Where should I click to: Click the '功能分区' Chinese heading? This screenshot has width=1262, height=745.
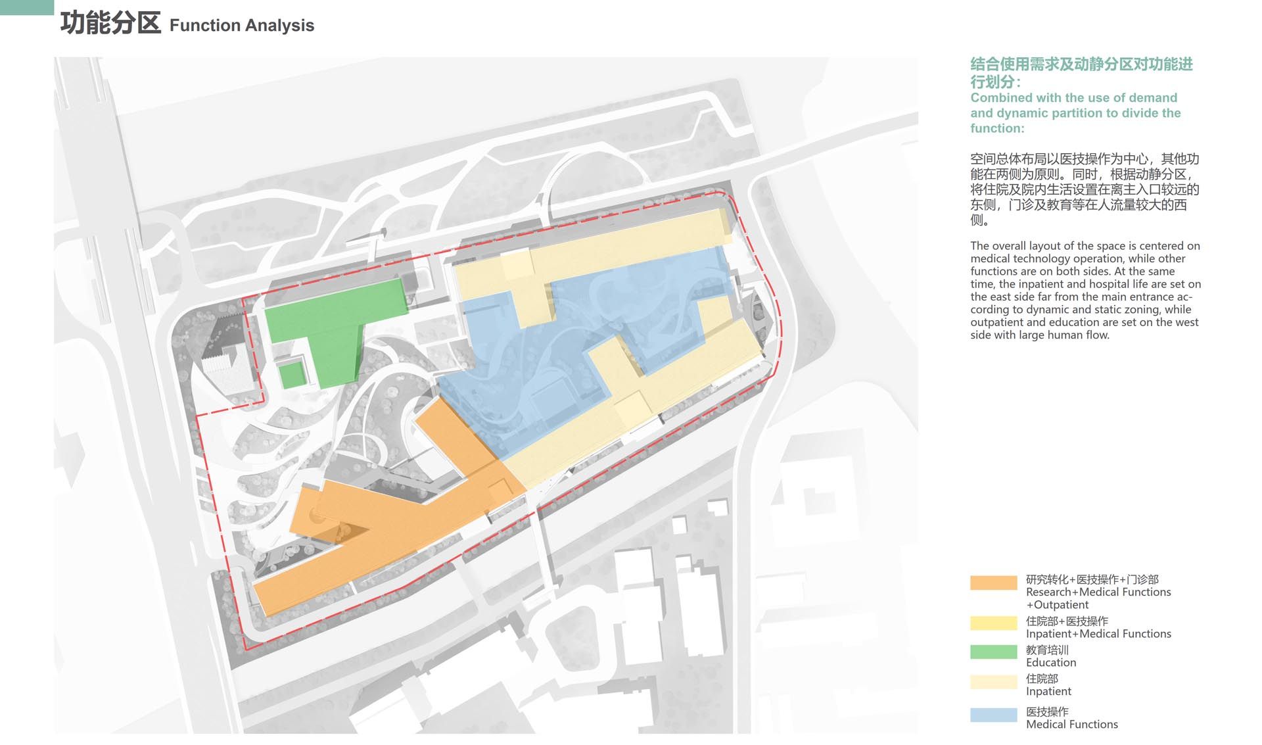click(110, 23)
